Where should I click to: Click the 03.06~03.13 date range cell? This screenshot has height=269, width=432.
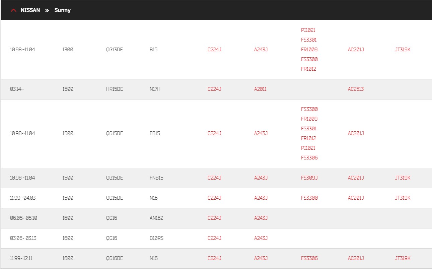(23, 238)
